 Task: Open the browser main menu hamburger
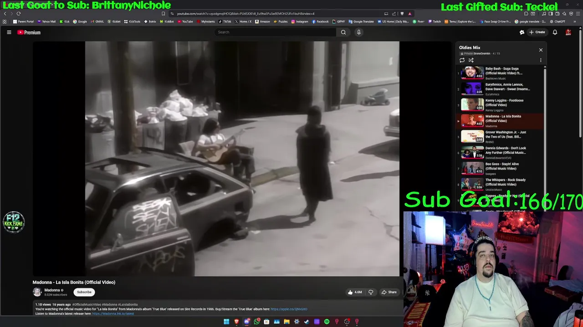pos(578,14)
